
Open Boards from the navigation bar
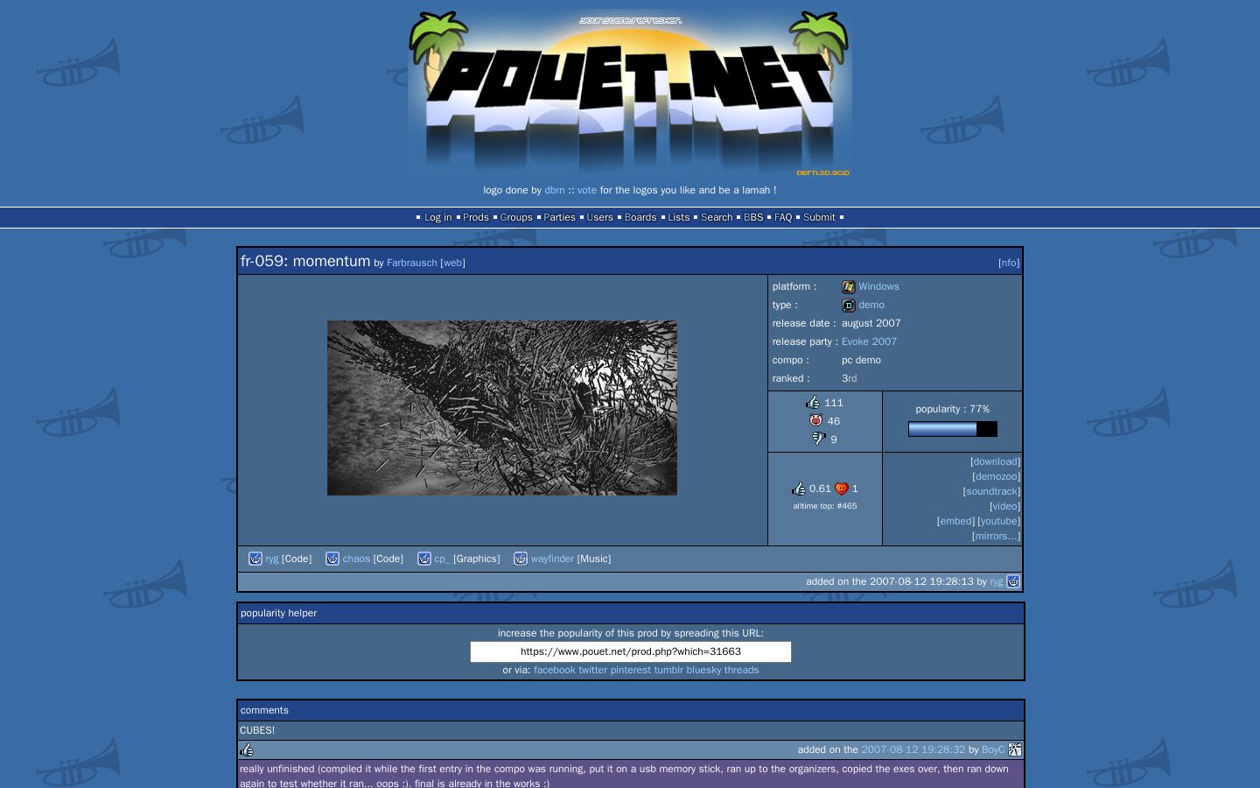point(640,217)
